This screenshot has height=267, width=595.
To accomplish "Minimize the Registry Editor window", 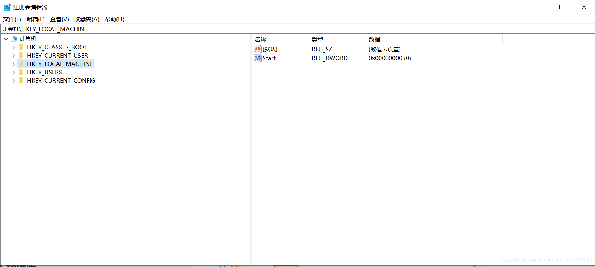I will pyautogui.click(x=540, y=7).
